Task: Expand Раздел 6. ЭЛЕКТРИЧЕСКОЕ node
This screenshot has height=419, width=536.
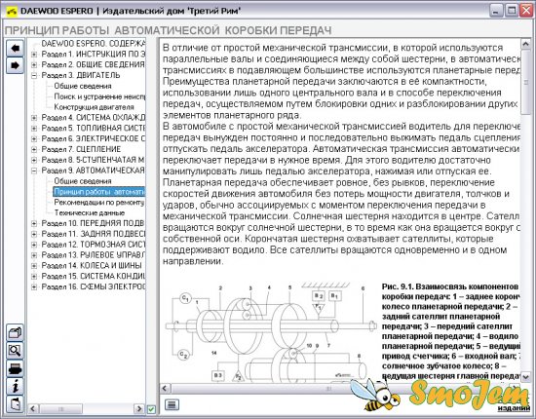Action: pos(34,139)
